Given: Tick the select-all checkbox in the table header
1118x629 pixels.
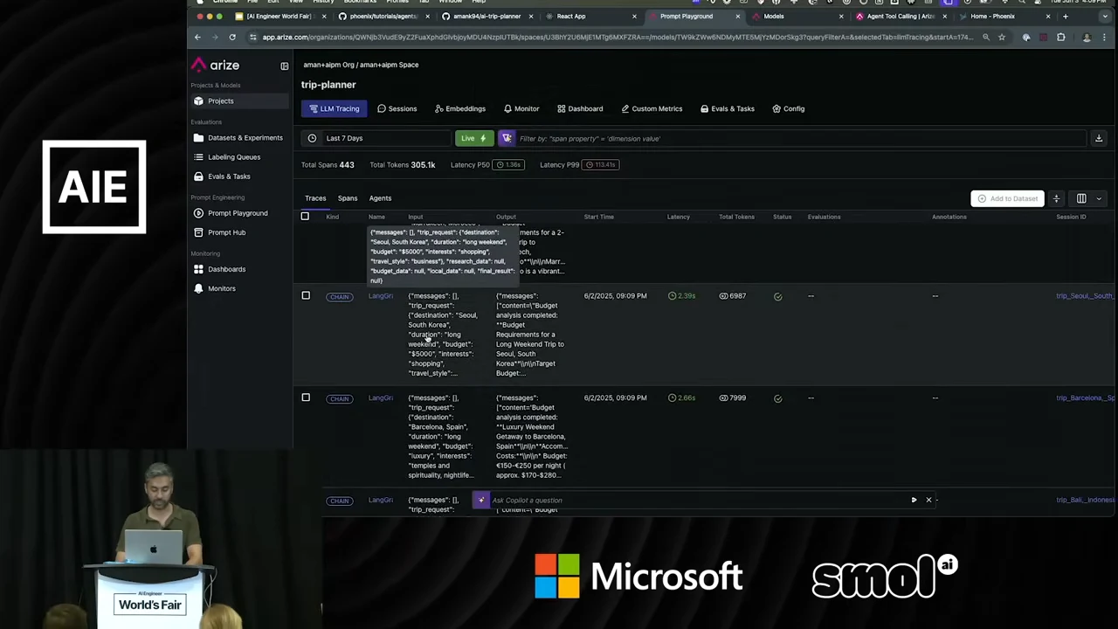Looking at the screenshot, I should (x=305, y=217).
